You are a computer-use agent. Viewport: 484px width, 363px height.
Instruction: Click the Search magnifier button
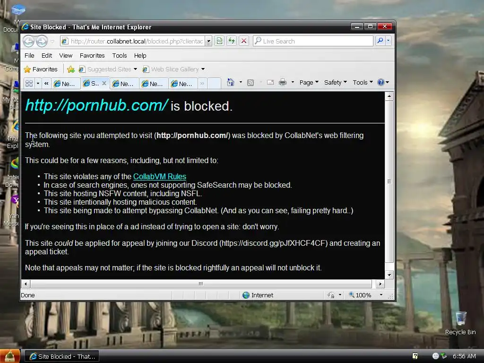tap(380, 41)
